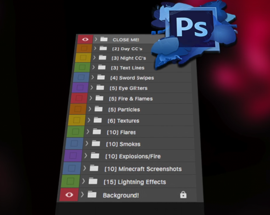270x215 pixels.
Task: Expand the [10] Minecraft Screenshots group
Action: pos(85,168)
